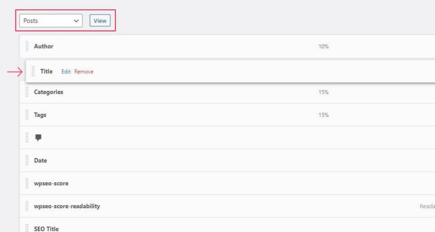
Task: Grab the drag handle of Title column
Action: [33, 71]
